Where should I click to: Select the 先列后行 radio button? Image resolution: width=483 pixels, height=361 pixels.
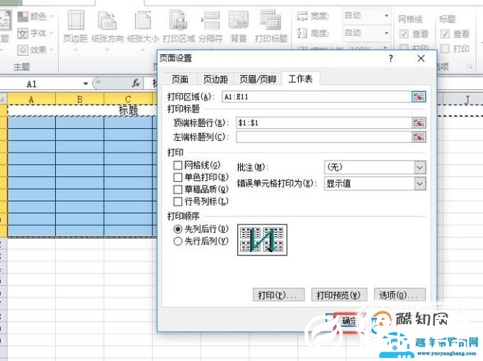[178, 229]
